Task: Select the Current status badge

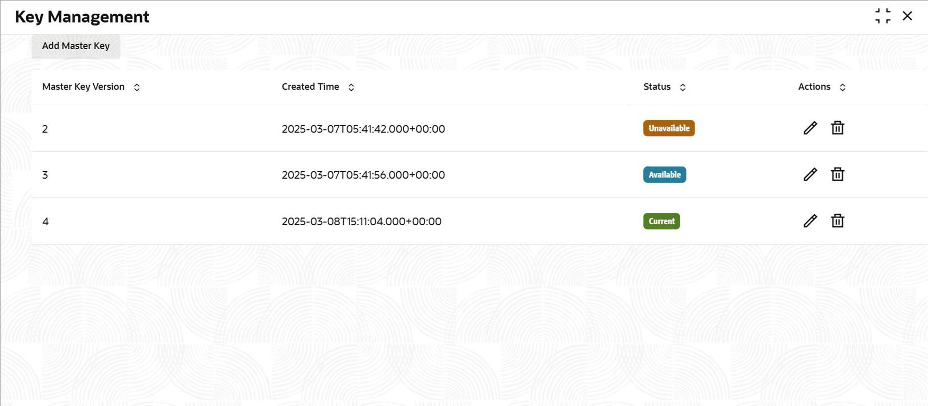Action: [x=662, y=221]
